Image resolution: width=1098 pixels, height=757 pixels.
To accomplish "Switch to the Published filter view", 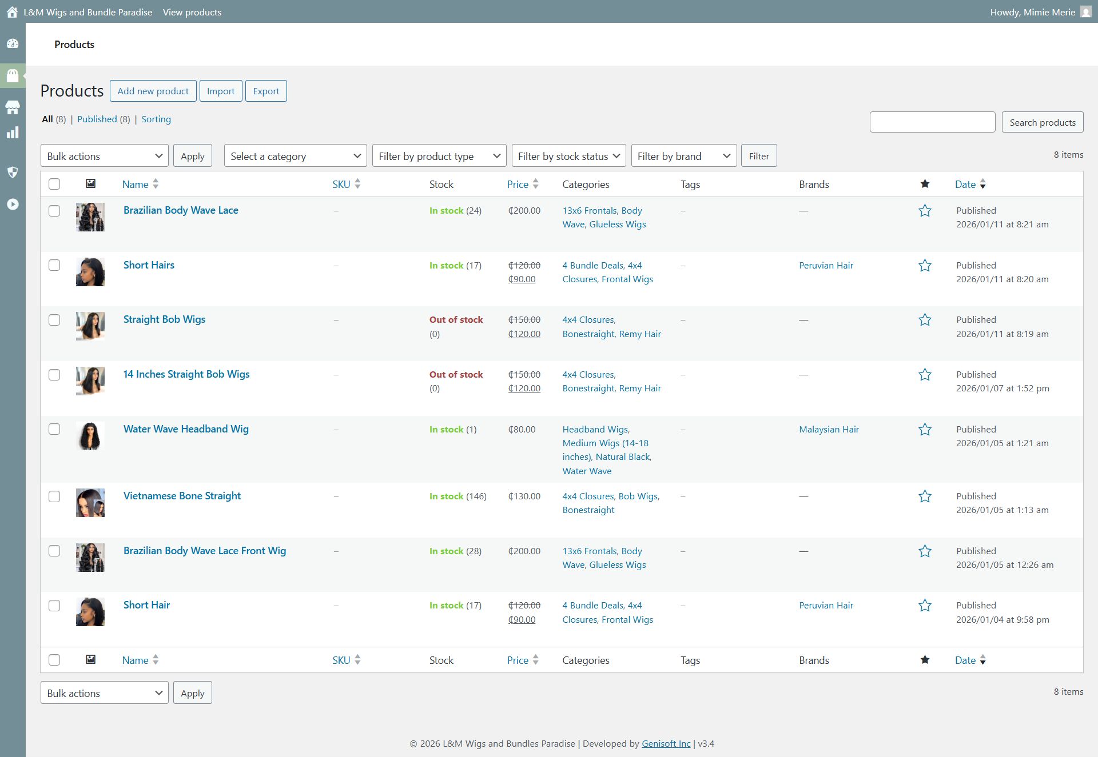I will [x=97, y=119].
